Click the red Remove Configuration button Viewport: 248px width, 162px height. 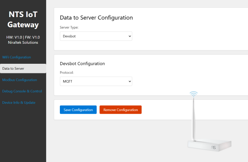tap(120, 110)
